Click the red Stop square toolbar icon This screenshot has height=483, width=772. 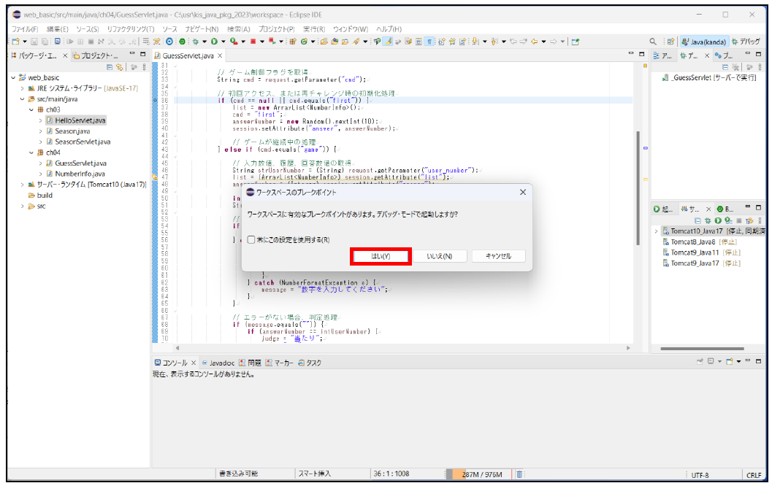click(x=253, y=42)
